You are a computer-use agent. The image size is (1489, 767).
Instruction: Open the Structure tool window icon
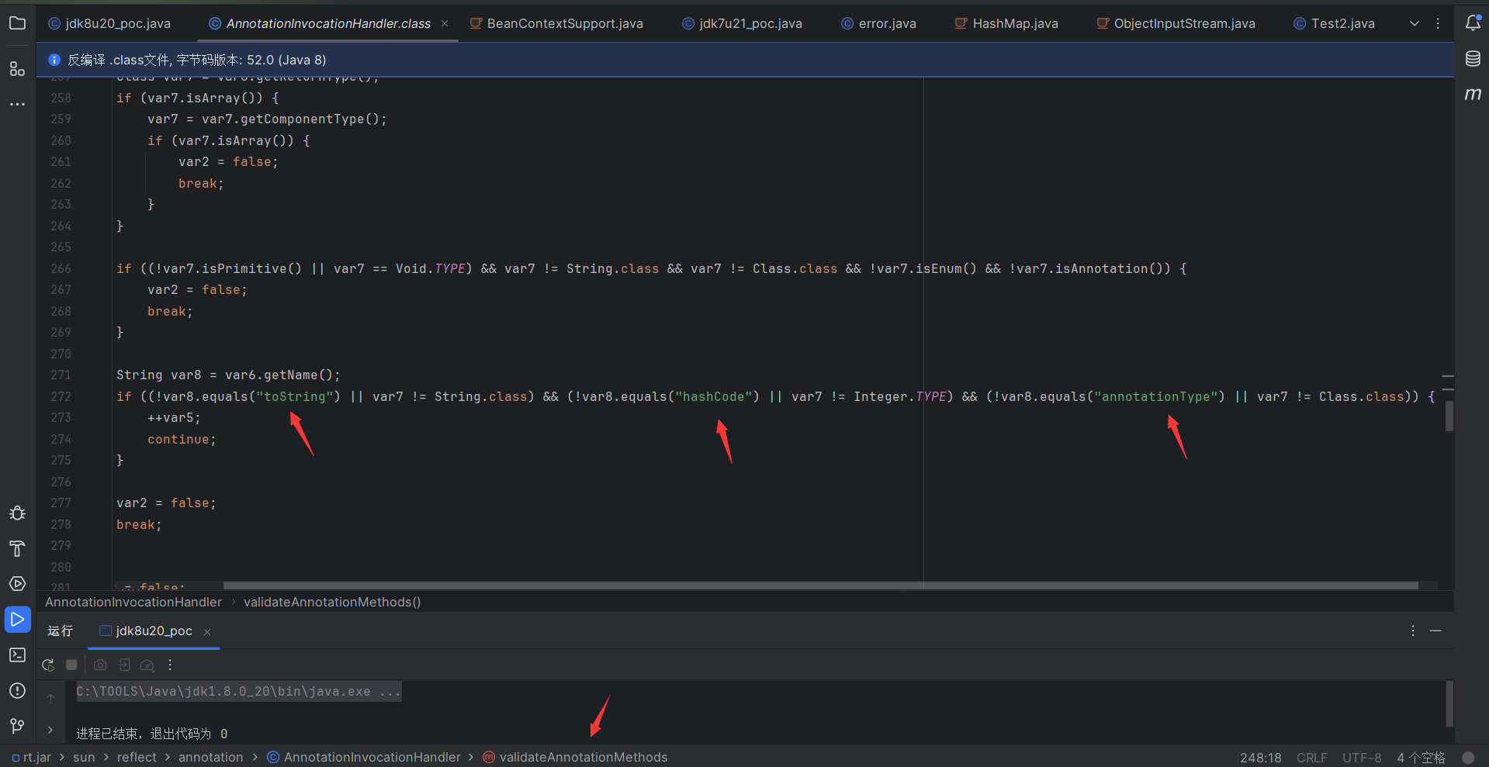(x=17, y=69)
